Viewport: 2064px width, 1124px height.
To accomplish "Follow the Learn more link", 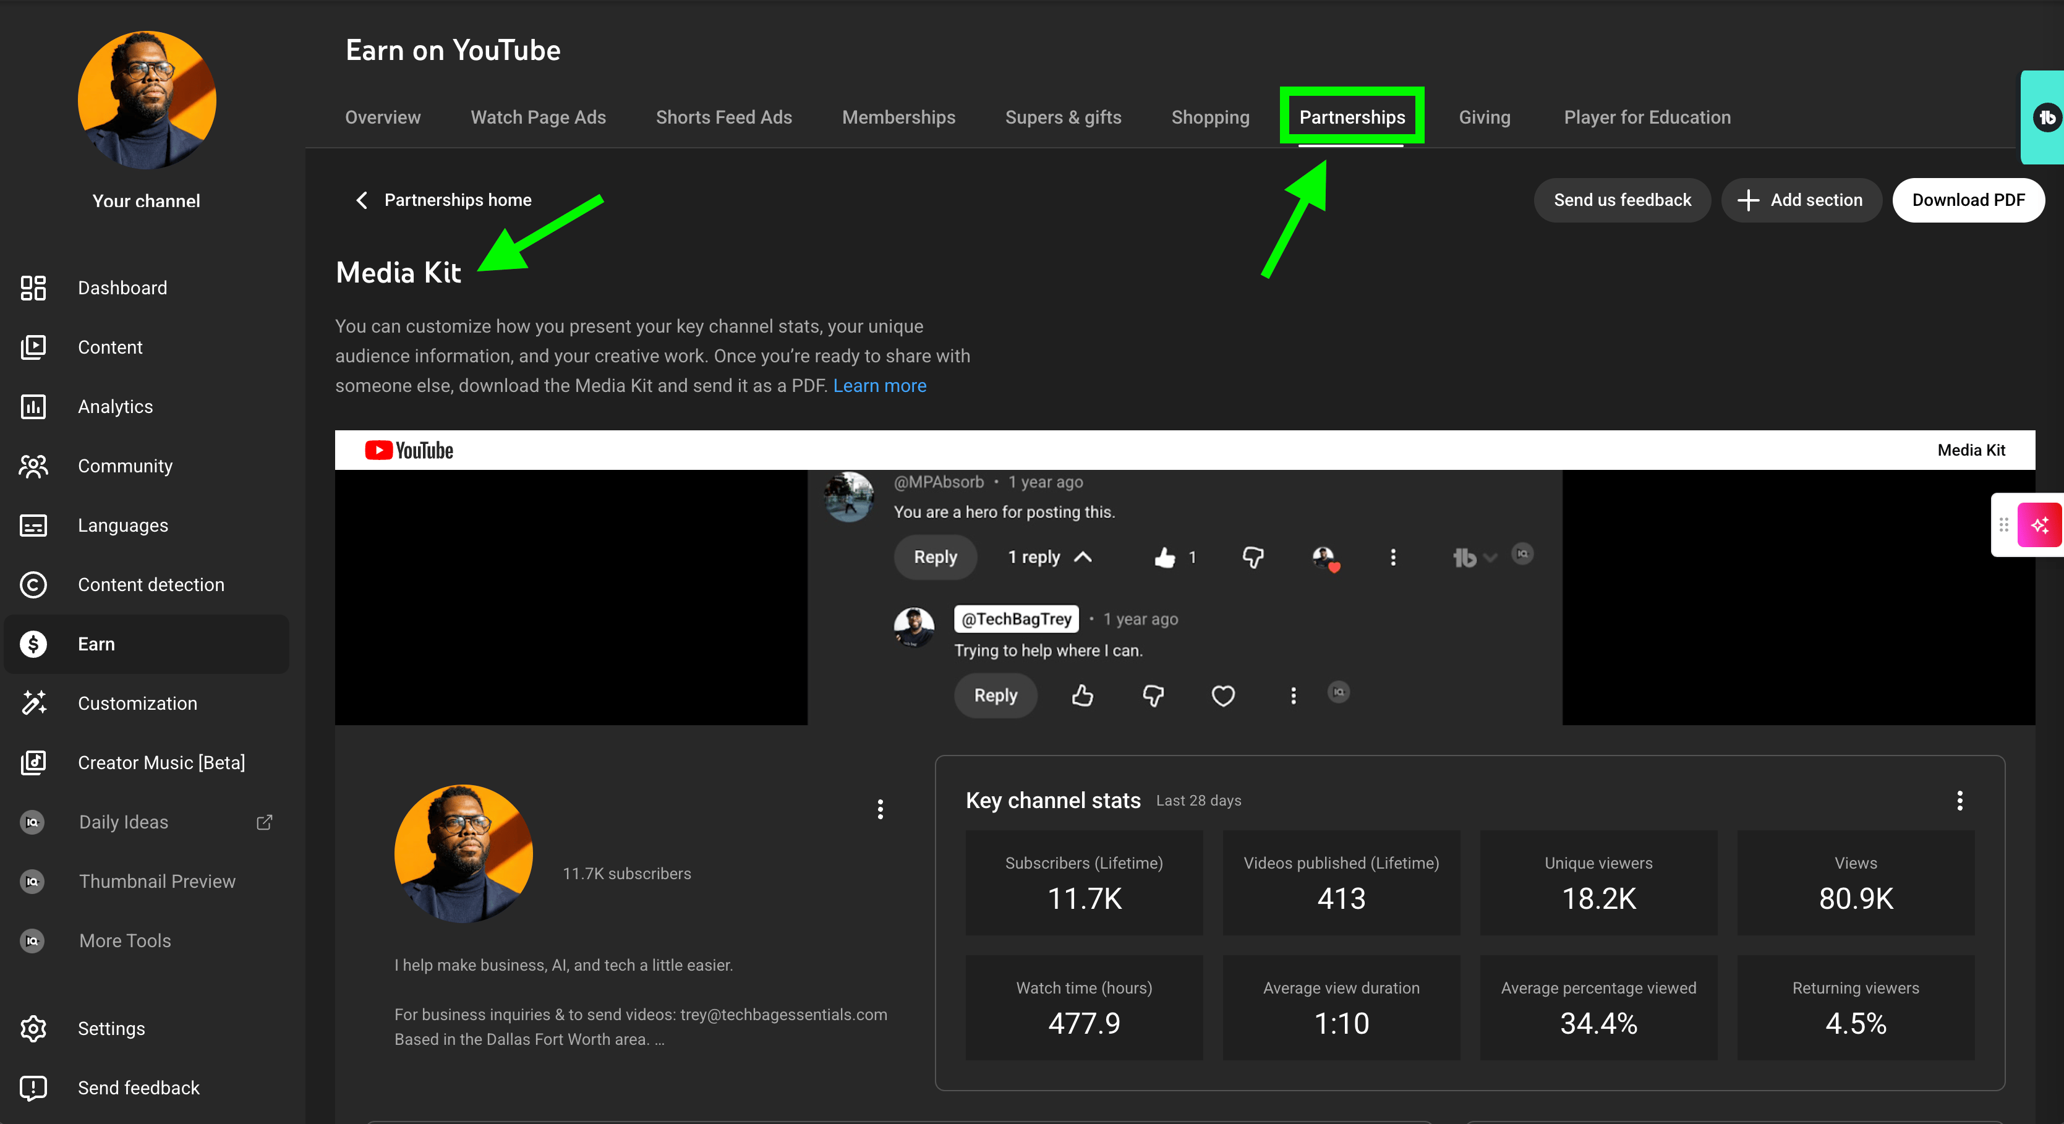I will pyautogui.click(x=879, y=385).
